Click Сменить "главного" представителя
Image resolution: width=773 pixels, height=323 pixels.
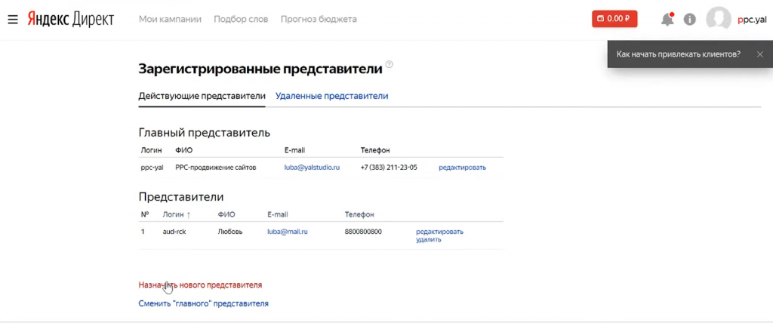[x=204, y=304]
